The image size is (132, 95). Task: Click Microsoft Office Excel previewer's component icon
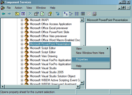tap(27, 28)
